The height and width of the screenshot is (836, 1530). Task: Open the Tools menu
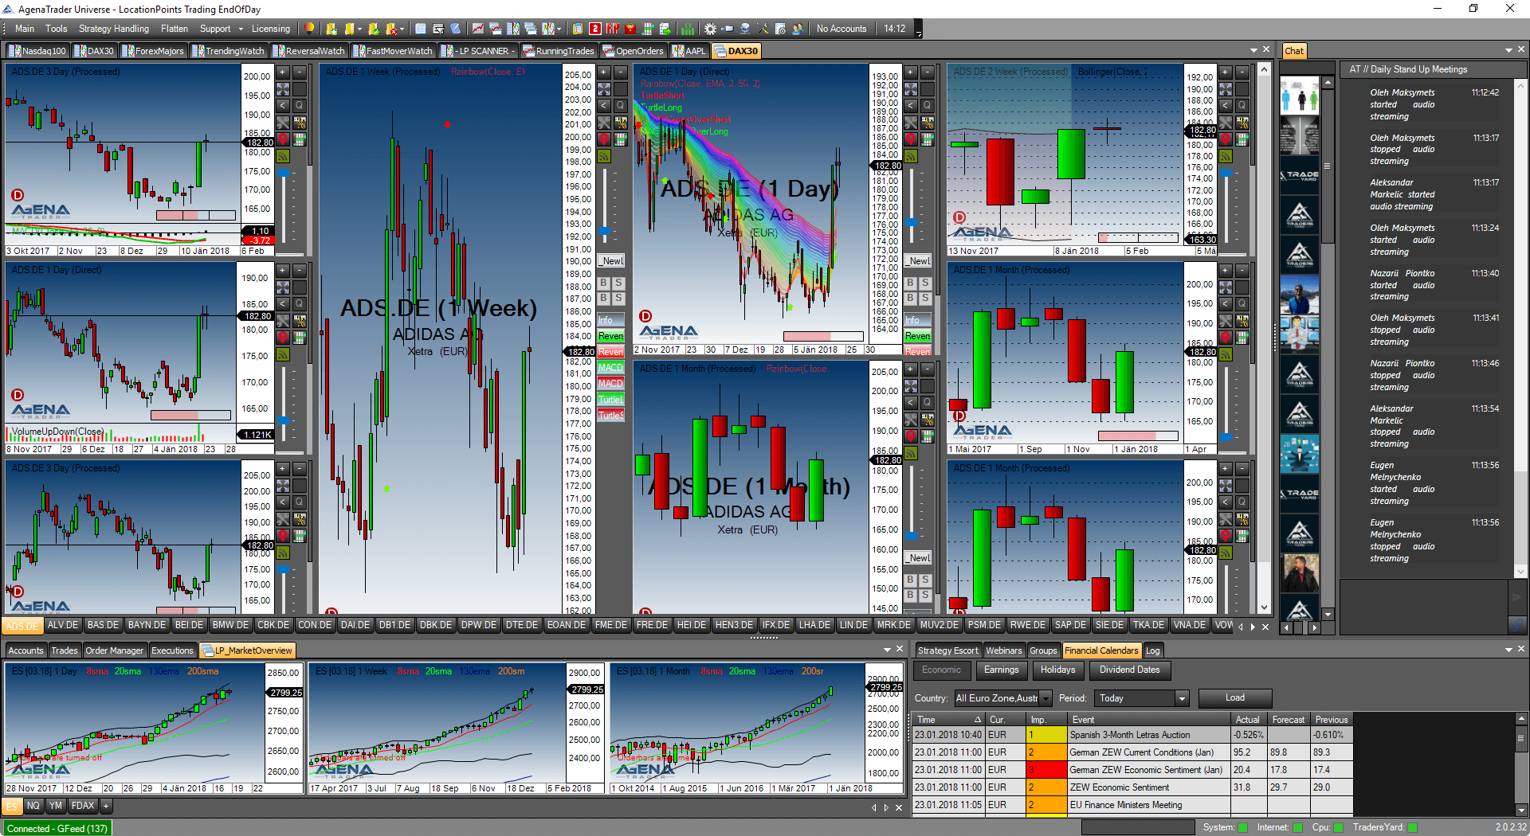coord(57,29)
